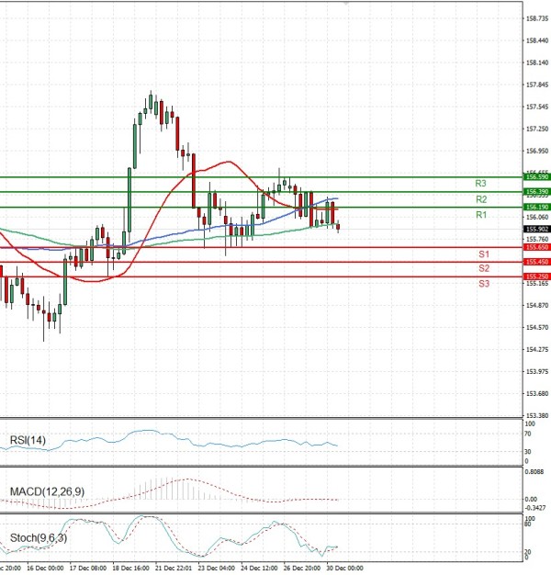Viewport: 551px width, 575px height.
Task: Click the 158.758 price axis value
Action: point(537,18)
